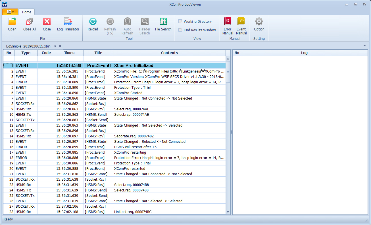Open the tab list dropdown arrow
The width and height of the screenshot is (371, 225).
(364, 46)
